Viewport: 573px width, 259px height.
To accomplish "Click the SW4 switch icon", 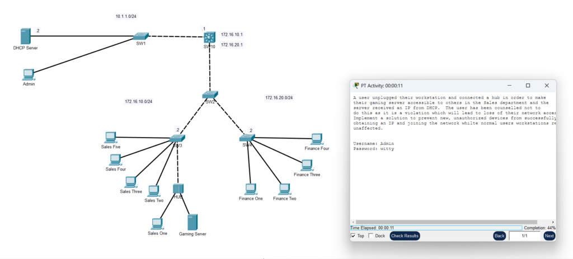I will 247,138.
